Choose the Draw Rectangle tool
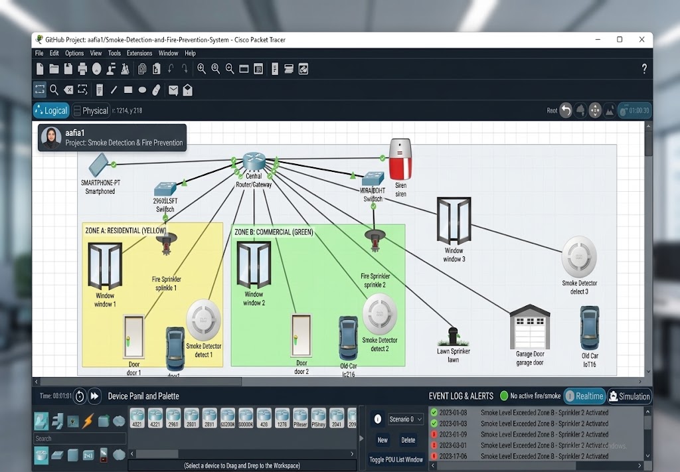 [128, 90]
